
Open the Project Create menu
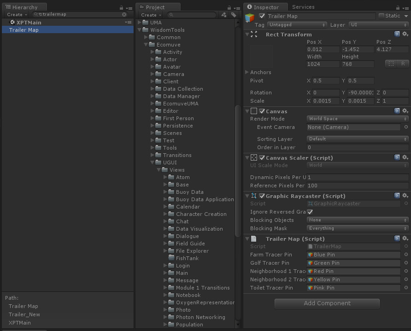point(151,15)
